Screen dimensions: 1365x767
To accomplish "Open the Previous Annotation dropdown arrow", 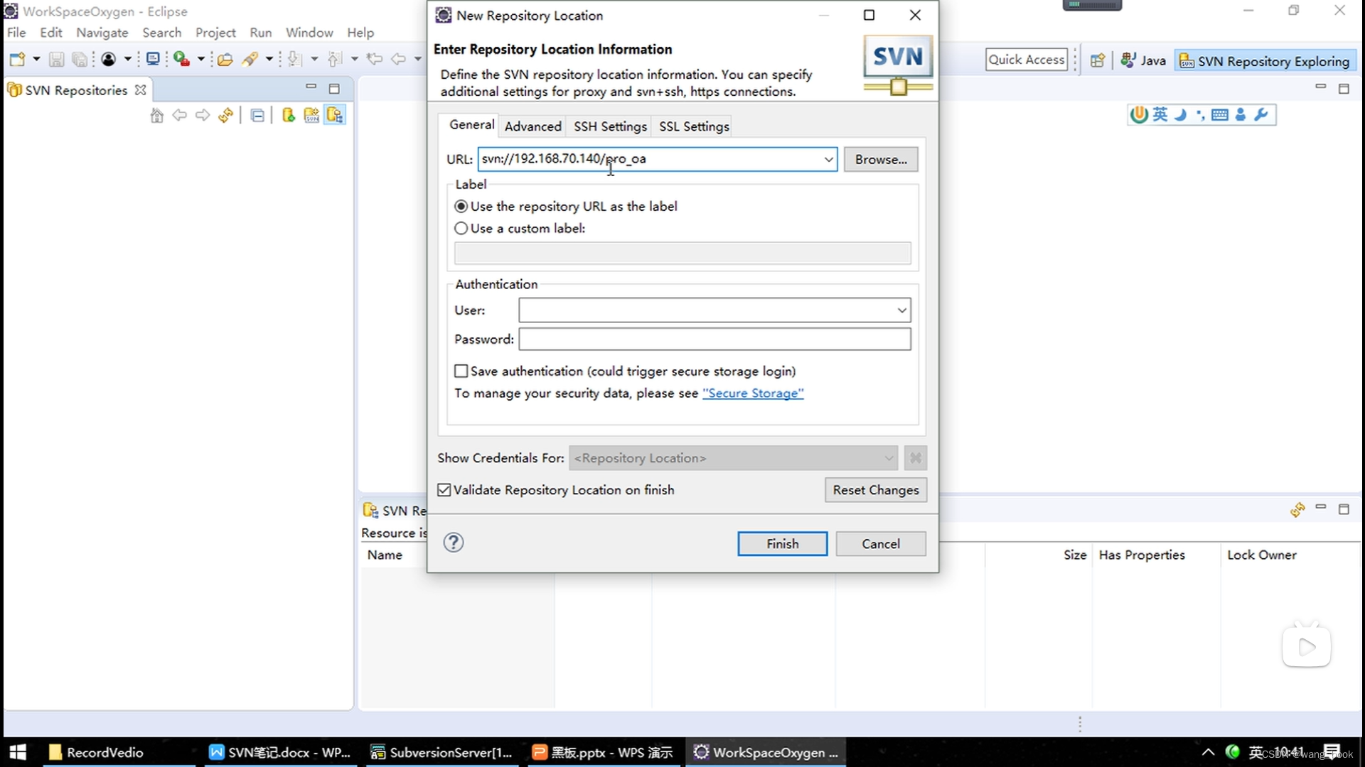I will tap(355, 60).
